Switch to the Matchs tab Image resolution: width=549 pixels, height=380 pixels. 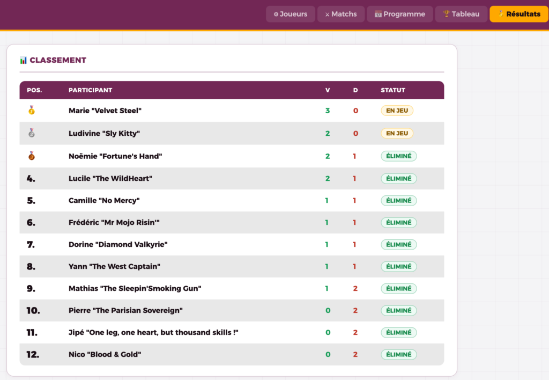pos(341,14)
